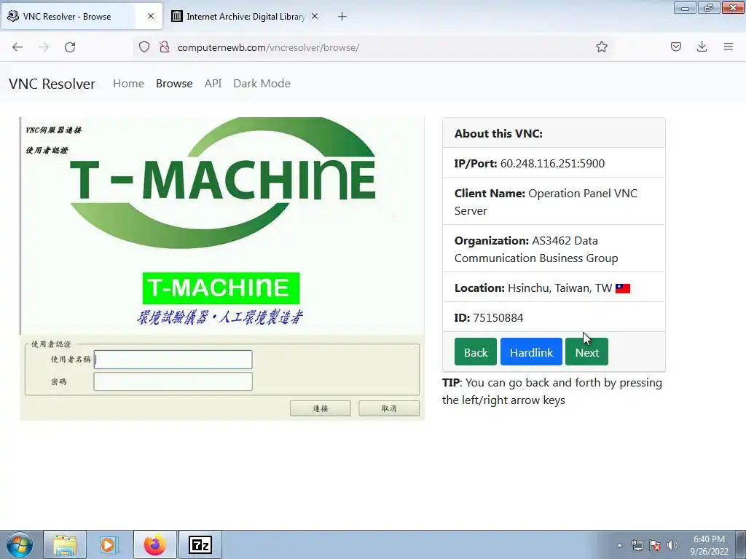Click the blue Hardlink button
The image size is (746, 559).
(531, 352)
